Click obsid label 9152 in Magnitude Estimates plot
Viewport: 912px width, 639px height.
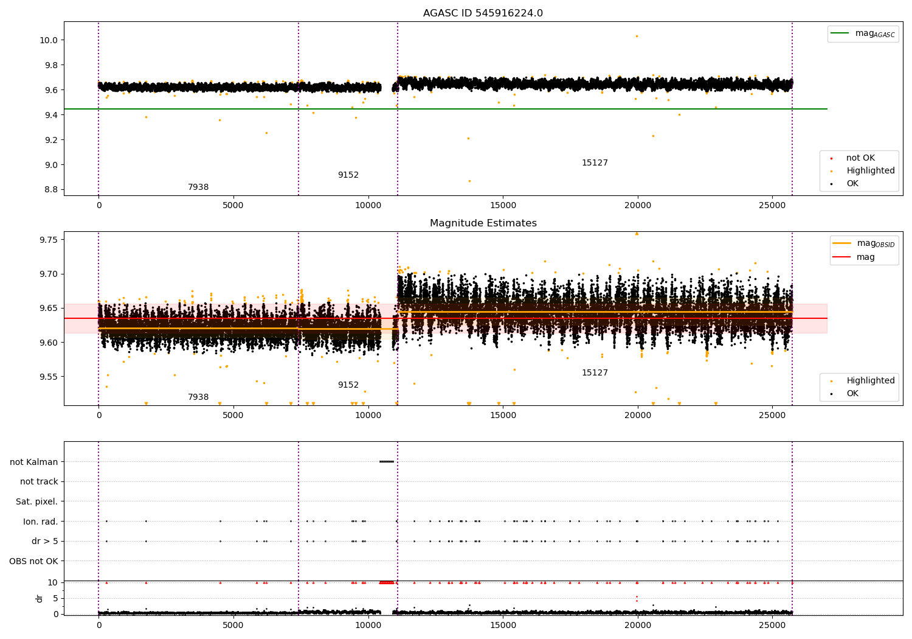point(348,385)
